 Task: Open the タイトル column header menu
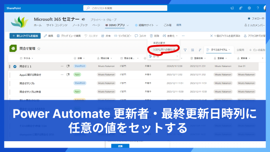click(x=26, y=58)
